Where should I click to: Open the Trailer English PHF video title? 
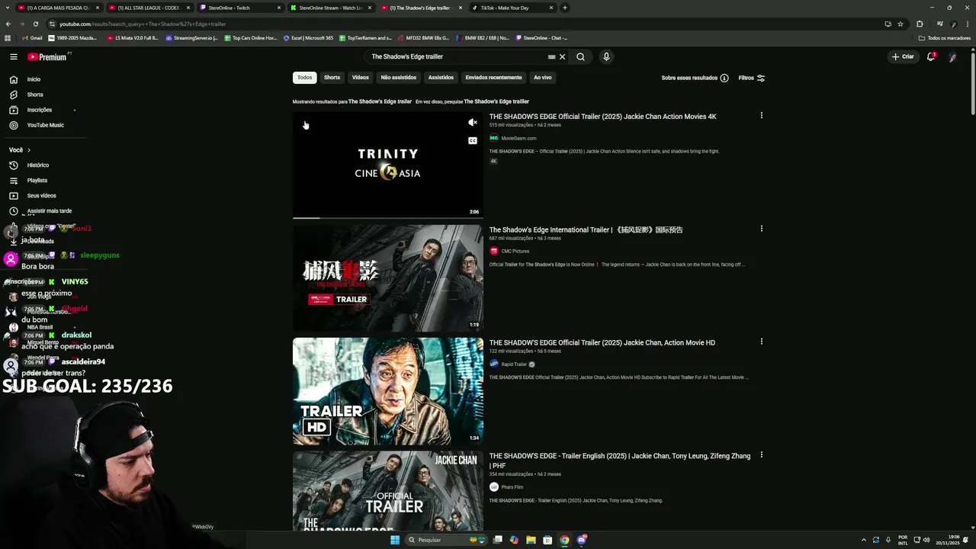click(620, 461)
